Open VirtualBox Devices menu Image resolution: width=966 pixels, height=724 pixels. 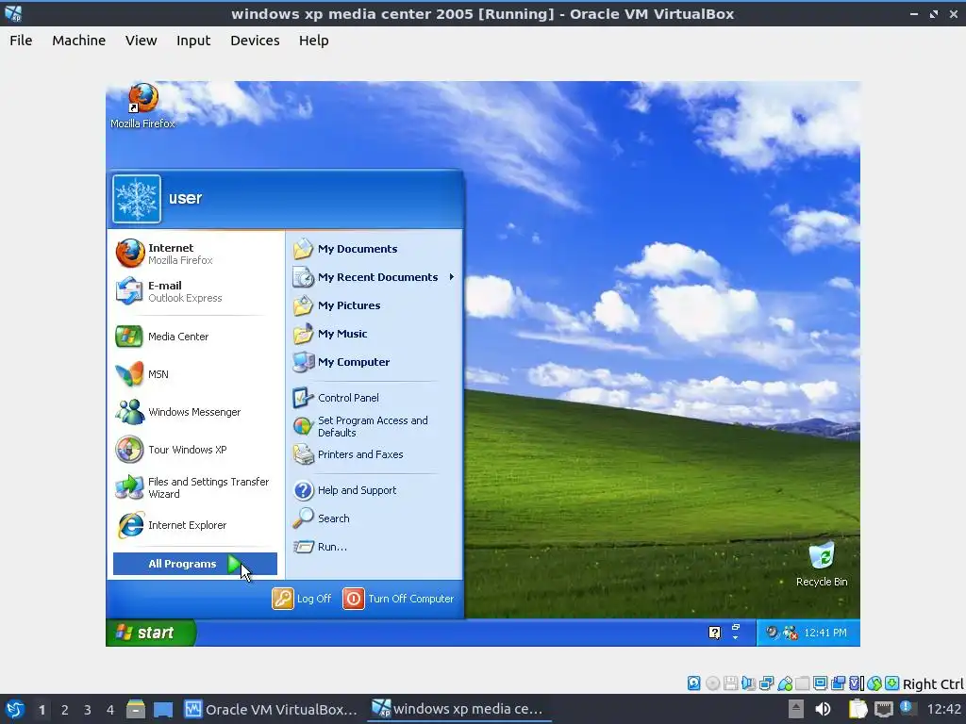[x=255, y=40]
